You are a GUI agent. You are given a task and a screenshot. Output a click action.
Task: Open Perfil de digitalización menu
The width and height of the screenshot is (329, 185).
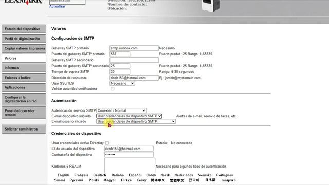24,39
